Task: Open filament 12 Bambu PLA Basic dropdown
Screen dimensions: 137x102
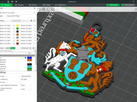Action: click(26, 41)
